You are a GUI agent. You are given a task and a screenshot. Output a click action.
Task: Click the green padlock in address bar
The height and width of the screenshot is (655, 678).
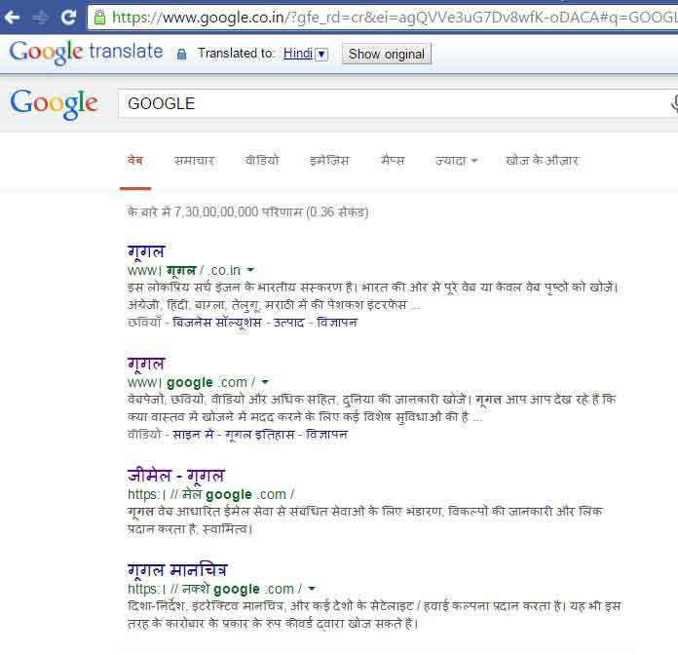pos(99,18)
